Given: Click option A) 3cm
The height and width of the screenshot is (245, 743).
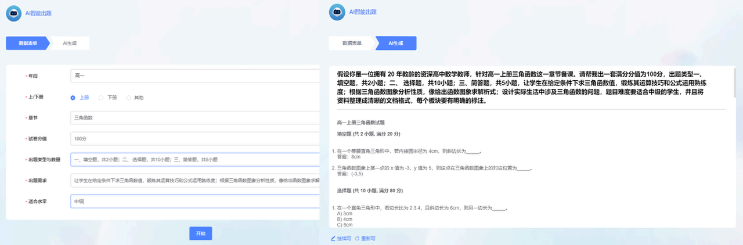Looking at the screenshot, I should click(345, 214).
